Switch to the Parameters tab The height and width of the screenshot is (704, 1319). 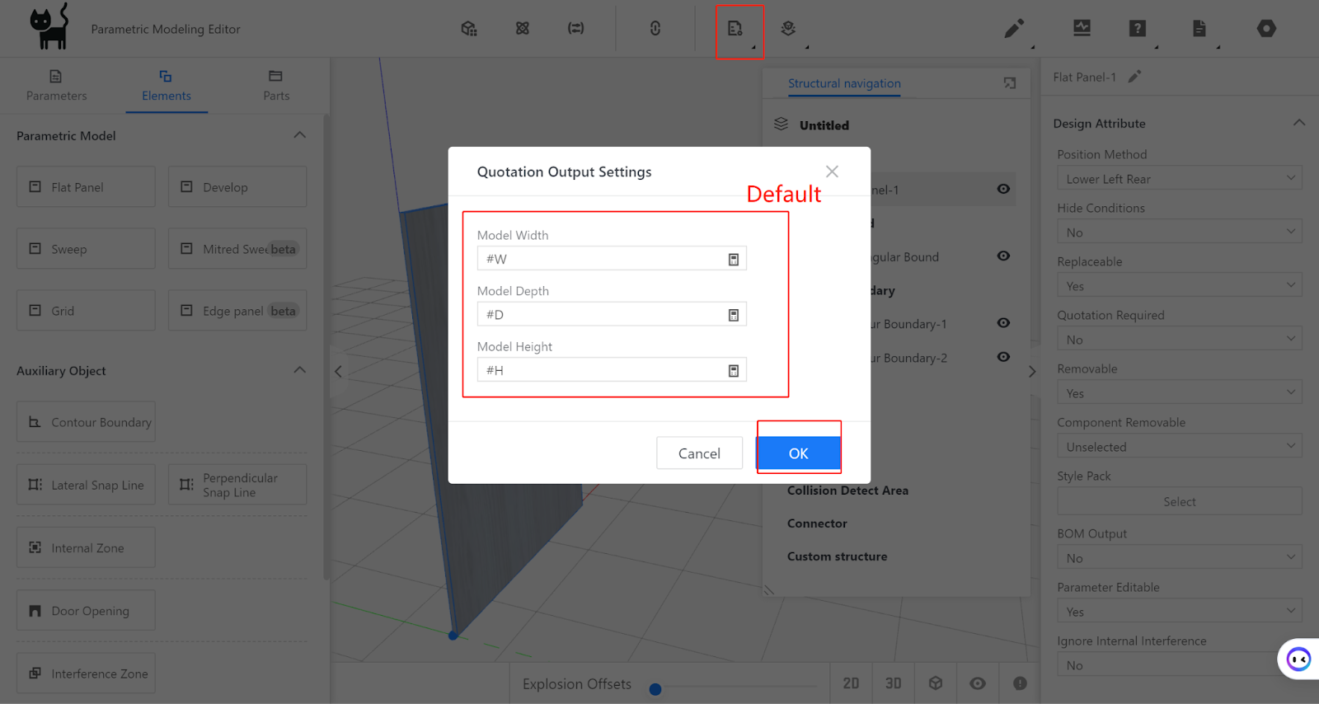pyautogui.click(x=56, y=86)
